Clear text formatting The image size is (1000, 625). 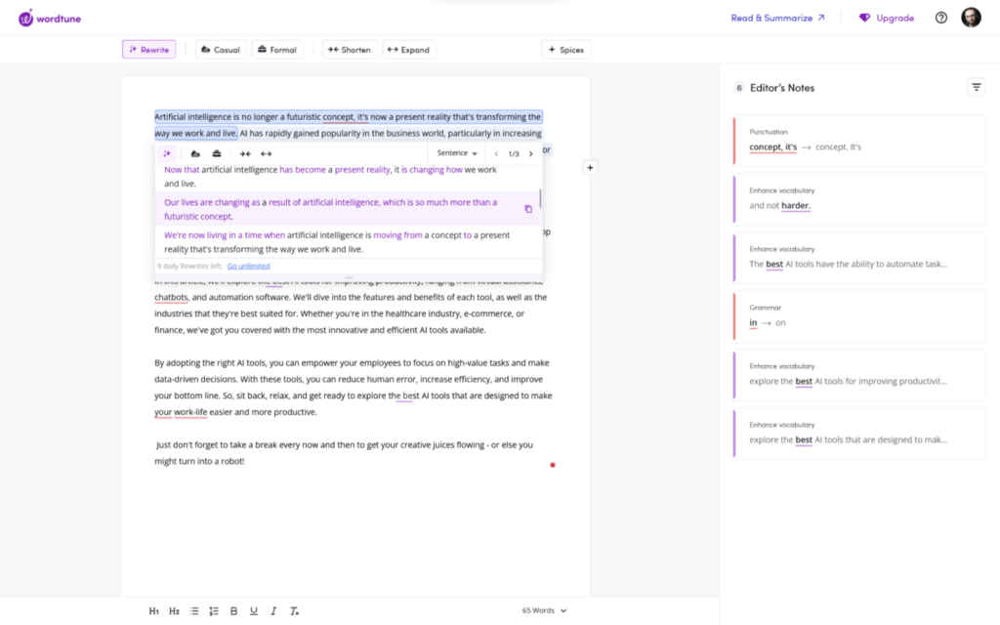tap(294, 611)
